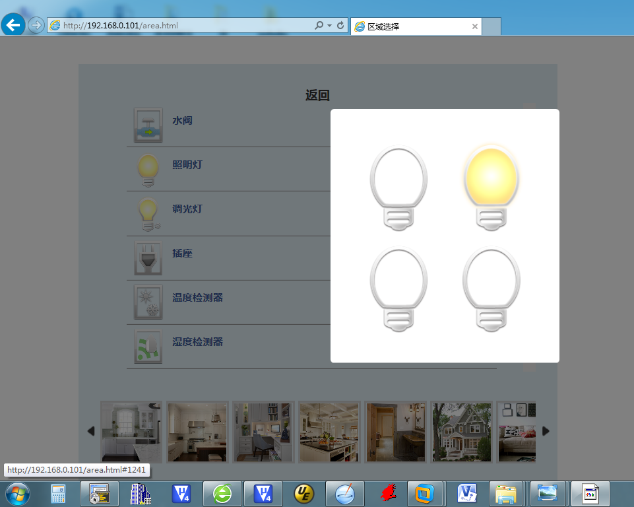Open the address bar search dropdown arrow
Viewport: 634px width, 507px height.
click(329, 26)
